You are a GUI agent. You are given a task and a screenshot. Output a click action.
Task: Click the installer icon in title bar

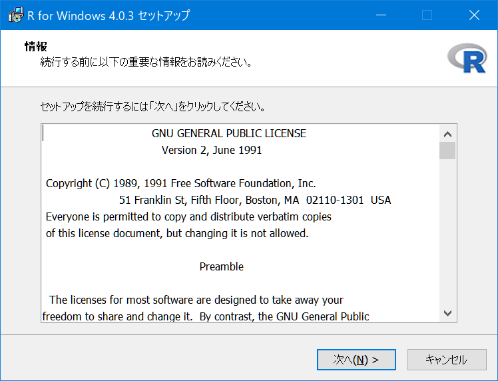16,15
